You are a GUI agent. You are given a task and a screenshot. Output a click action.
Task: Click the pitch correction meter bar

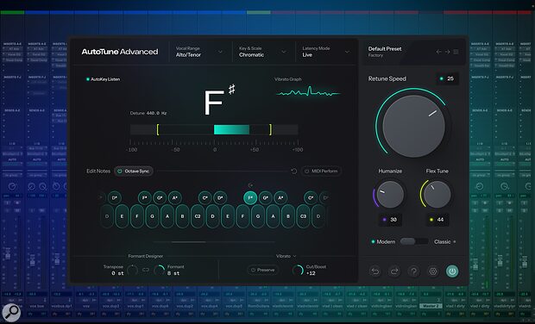pos(214,129)
